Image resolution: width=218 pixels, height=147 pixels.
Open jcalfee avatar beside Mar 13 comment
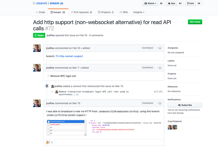tap(37, 103)
